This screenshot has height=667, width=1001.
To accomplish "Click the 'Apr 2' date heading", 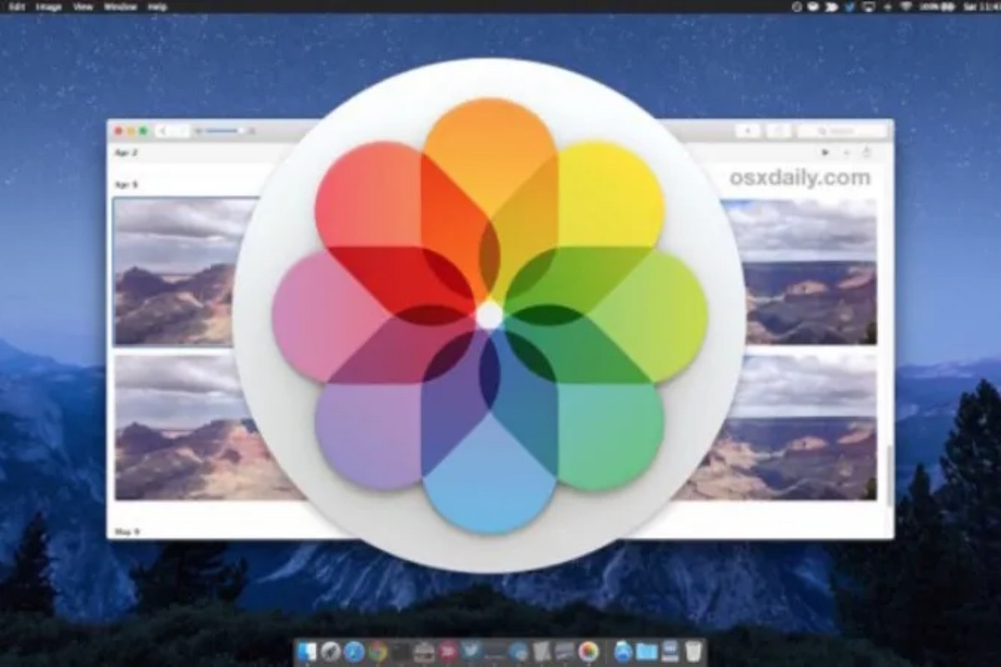I will pyautogui.click(x=127, y=153).
